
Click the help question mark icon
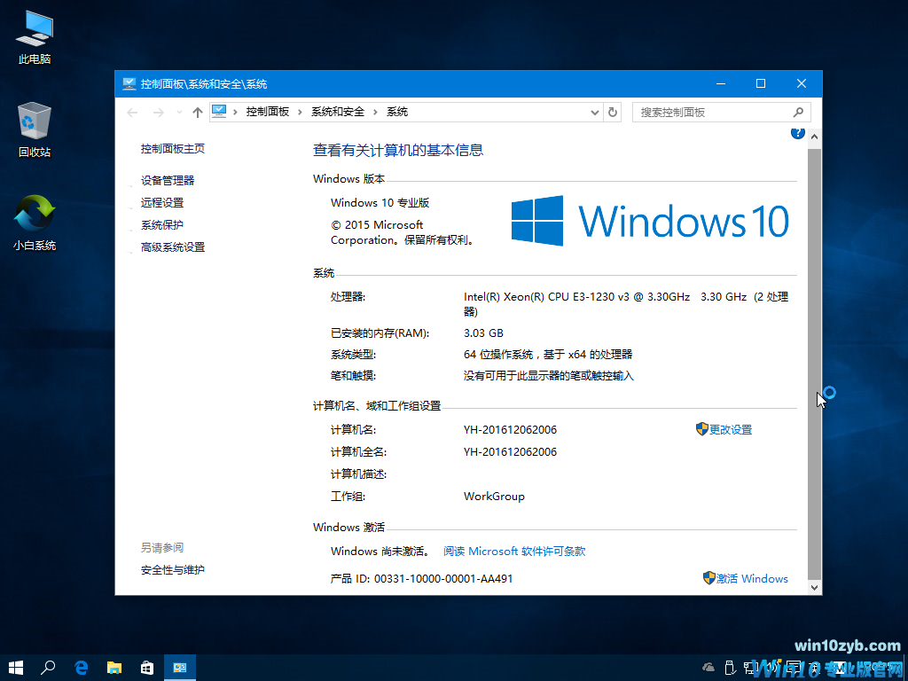[x=797, y=132]
